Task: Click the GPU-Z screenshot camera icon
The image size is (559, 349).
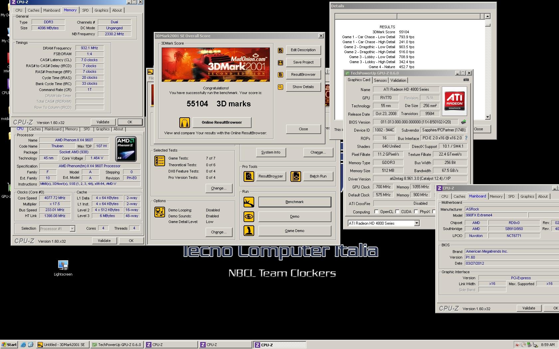Action: point(466,80)
